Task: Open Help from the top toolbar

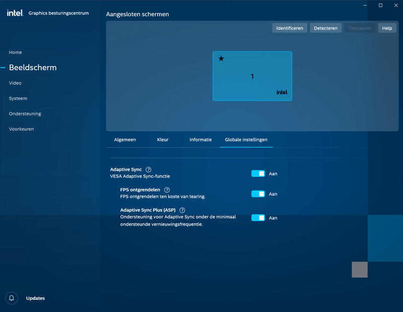Action: pos(387,28)
